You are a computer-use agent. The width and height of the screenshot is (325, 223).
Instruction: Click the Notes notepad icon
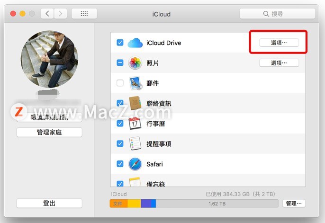pyautogui.click(x=135, y=182)
